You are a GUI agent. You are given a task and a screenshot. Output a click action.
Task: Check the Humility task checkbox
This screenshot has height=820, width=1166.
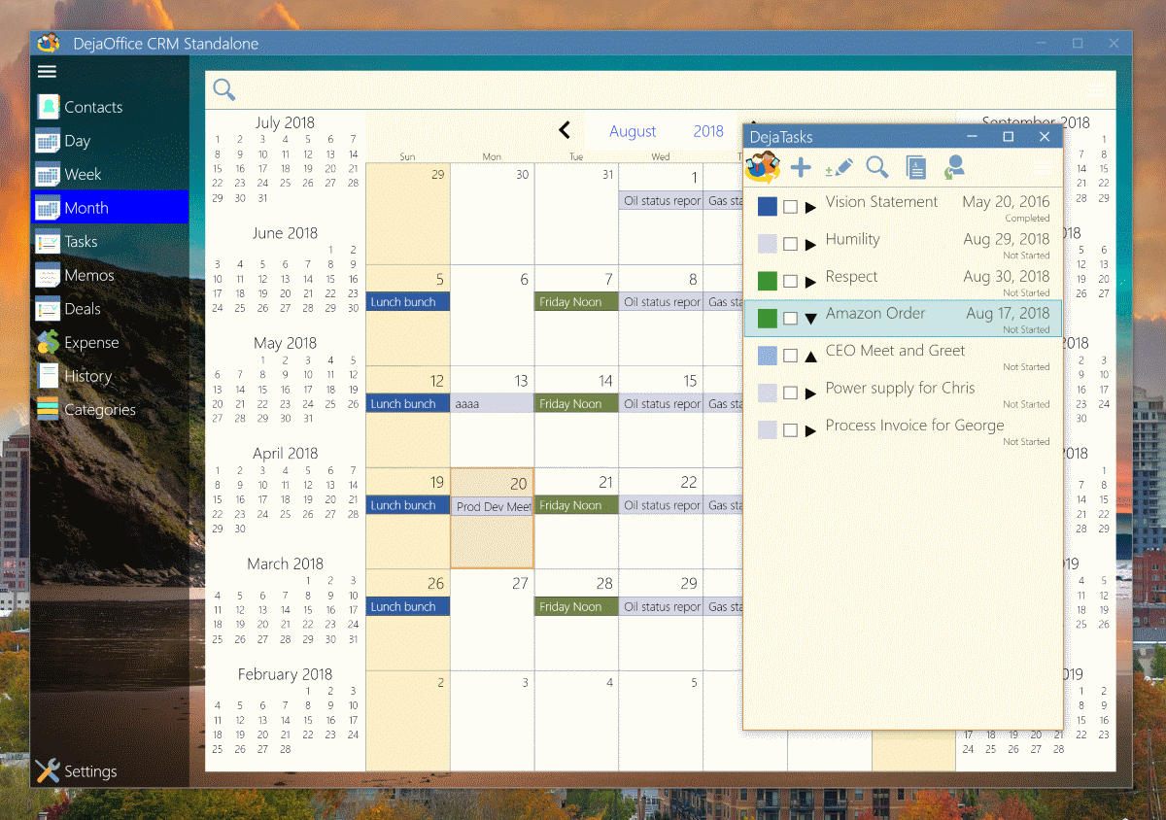791,244
